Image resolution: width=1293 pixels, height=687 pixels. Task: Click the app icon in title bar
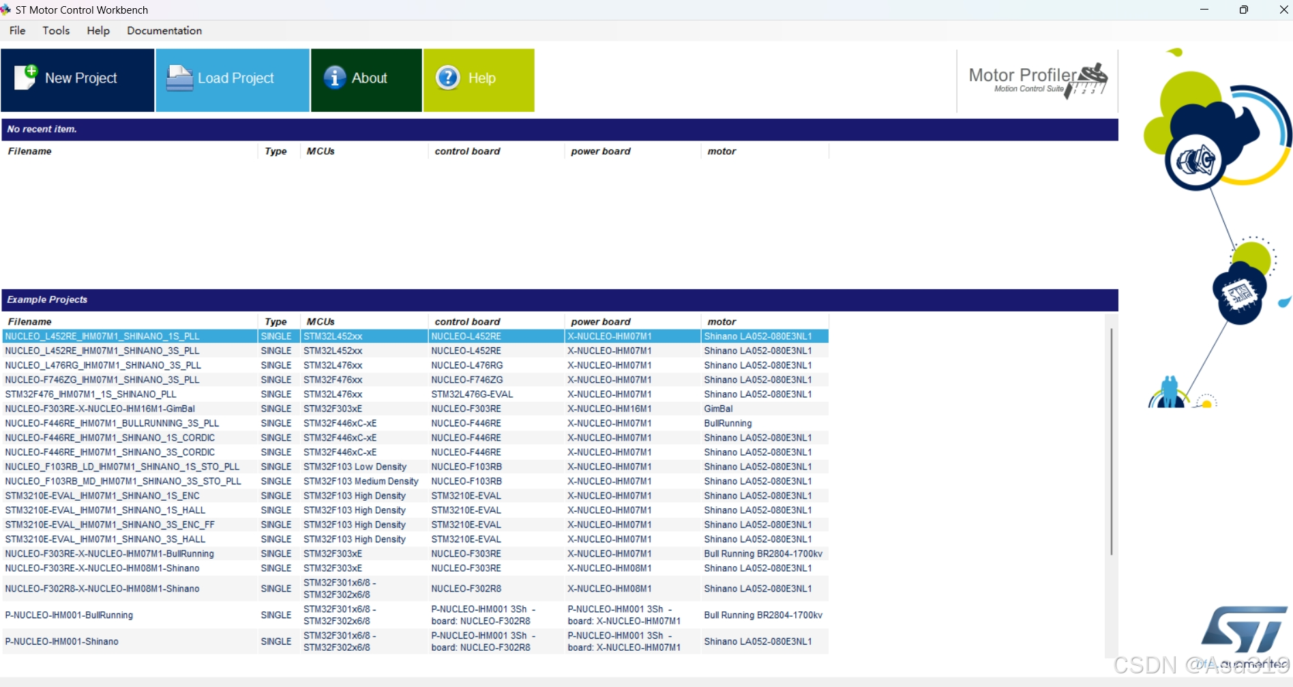click(x=6, y=10)
